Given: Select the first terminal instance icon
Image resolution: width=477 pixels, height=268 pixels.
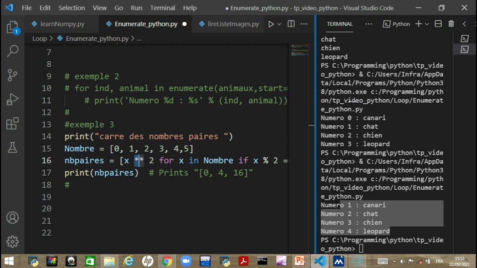Looking at the screenshot, I should [465, 38].
